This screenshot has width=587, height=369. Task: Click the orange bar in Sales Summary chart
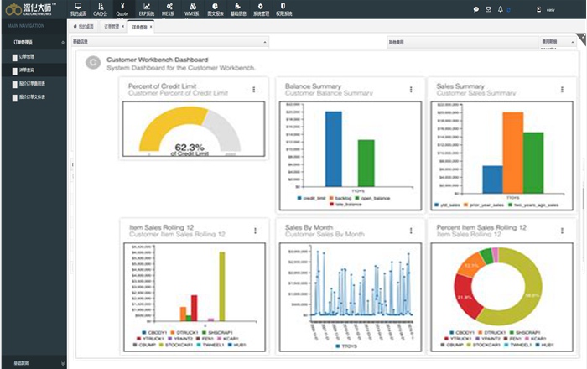tap(512, 153)
